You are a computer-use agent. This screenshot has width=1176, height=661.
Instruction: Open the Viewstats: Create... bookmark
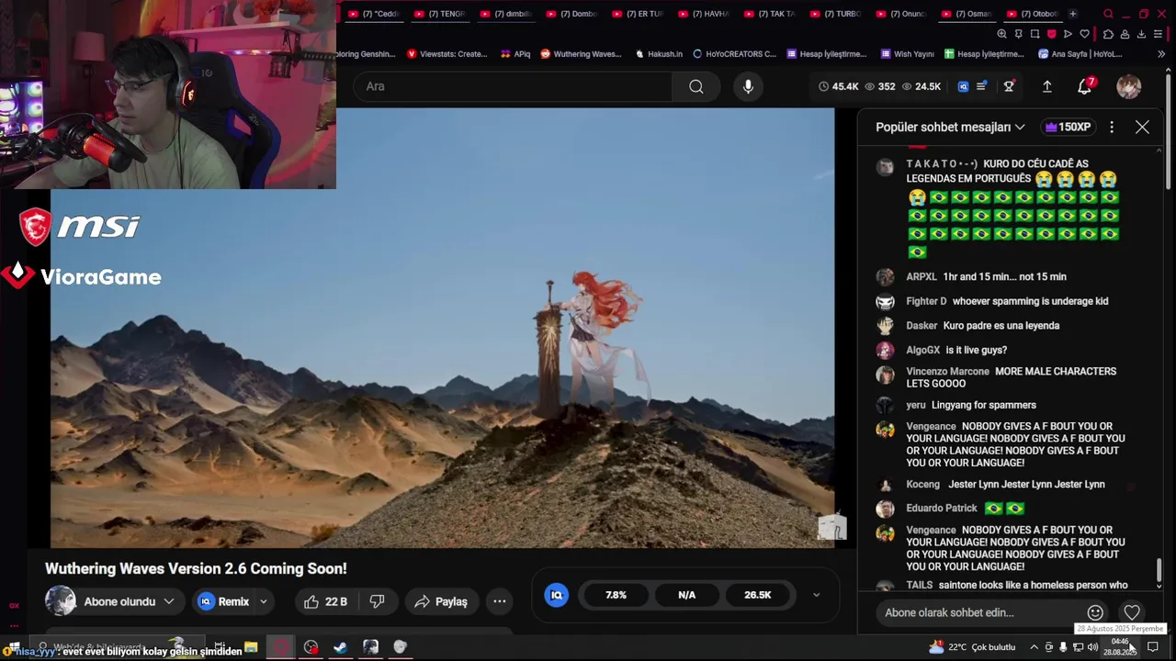(x=447, y=54)
